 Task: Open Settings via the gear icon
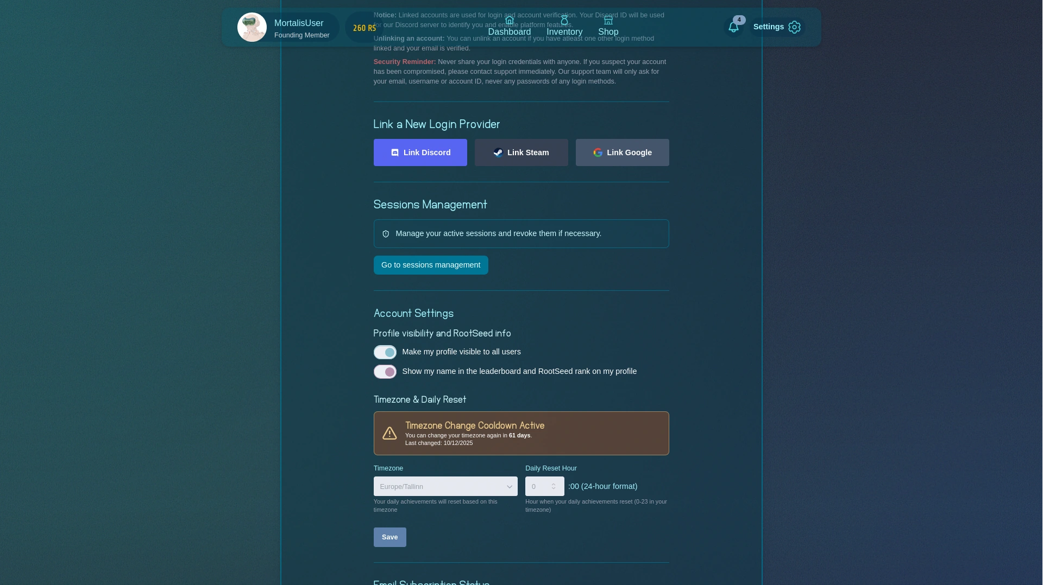click(794, 27)
